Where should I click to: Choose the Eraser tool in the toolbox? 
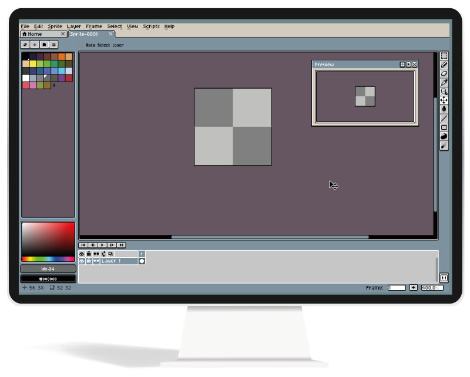tap(444, 73)
